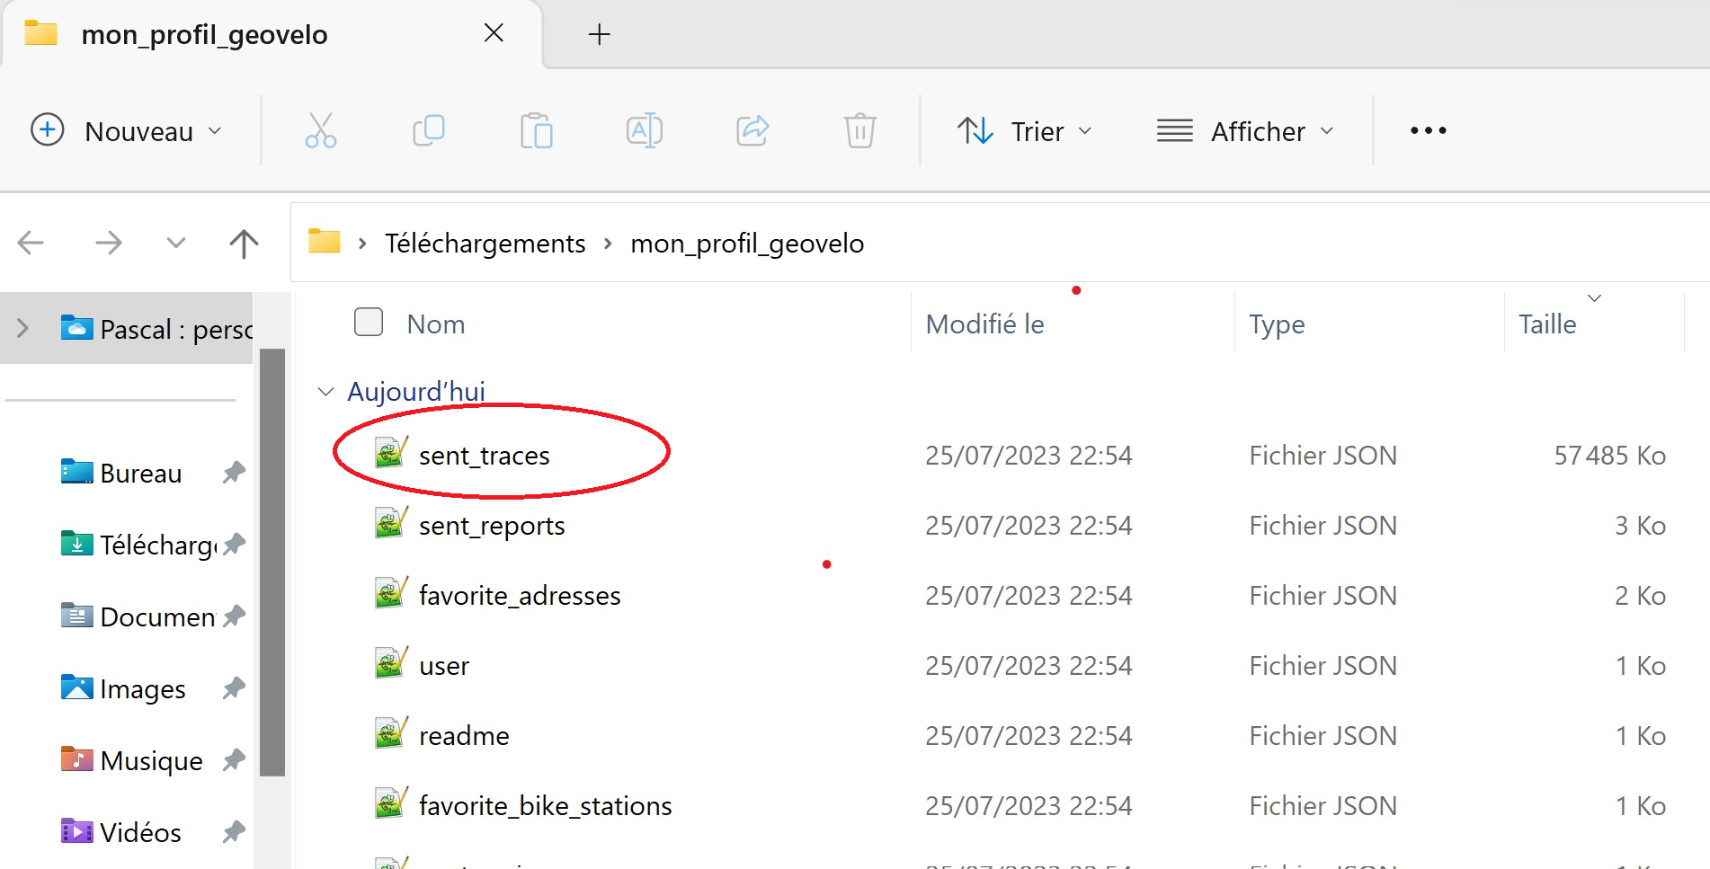
Task: Click the Copy icon
Action: pyautogui.click(x=429, y=130)
